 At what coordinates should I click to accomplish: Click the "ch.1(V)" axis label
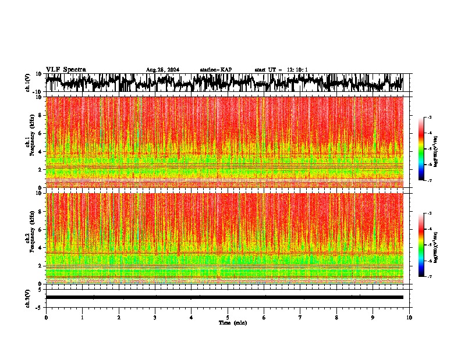28,83
